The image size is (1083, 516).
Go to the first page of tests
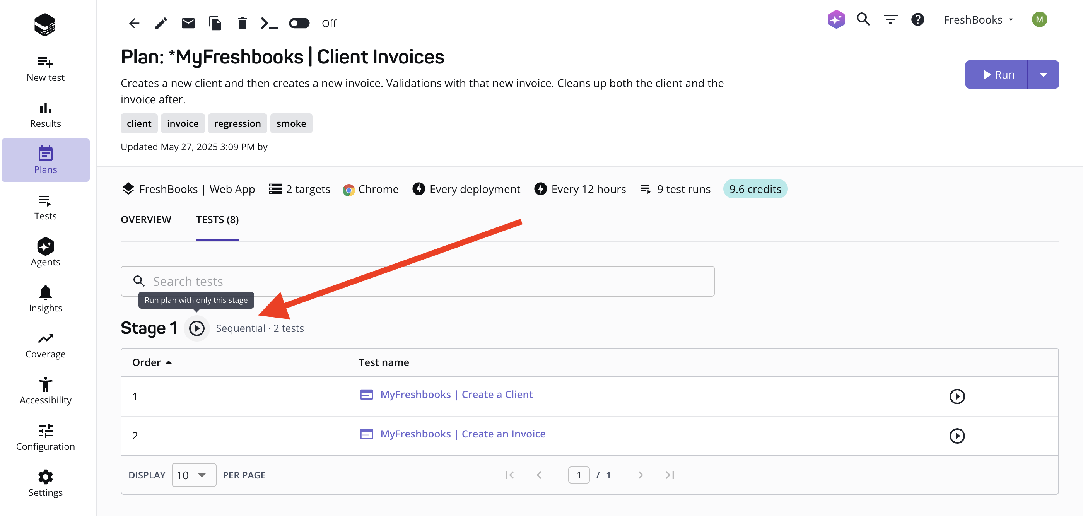click(x=509, y=475)
